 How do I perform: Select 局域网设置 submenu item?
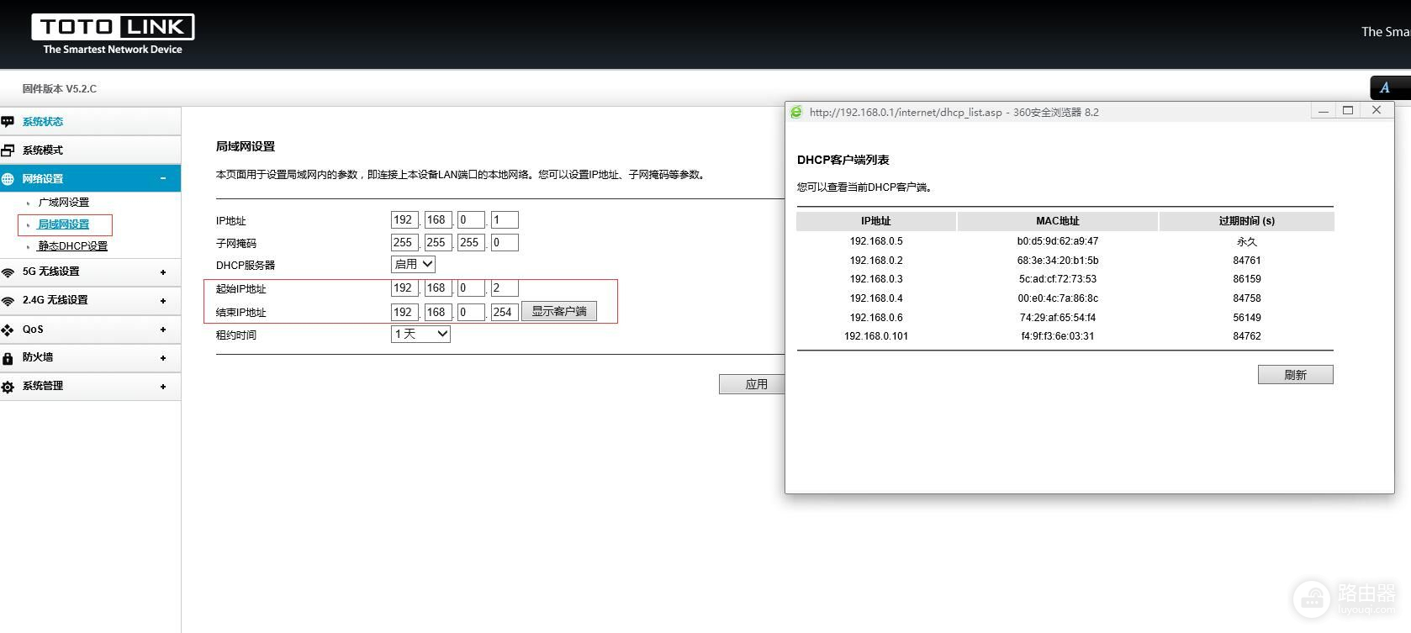click(x=64, y=224)
